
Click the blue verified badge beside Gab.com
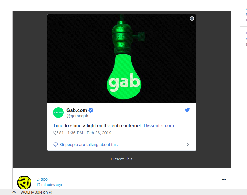click(91, 110)
